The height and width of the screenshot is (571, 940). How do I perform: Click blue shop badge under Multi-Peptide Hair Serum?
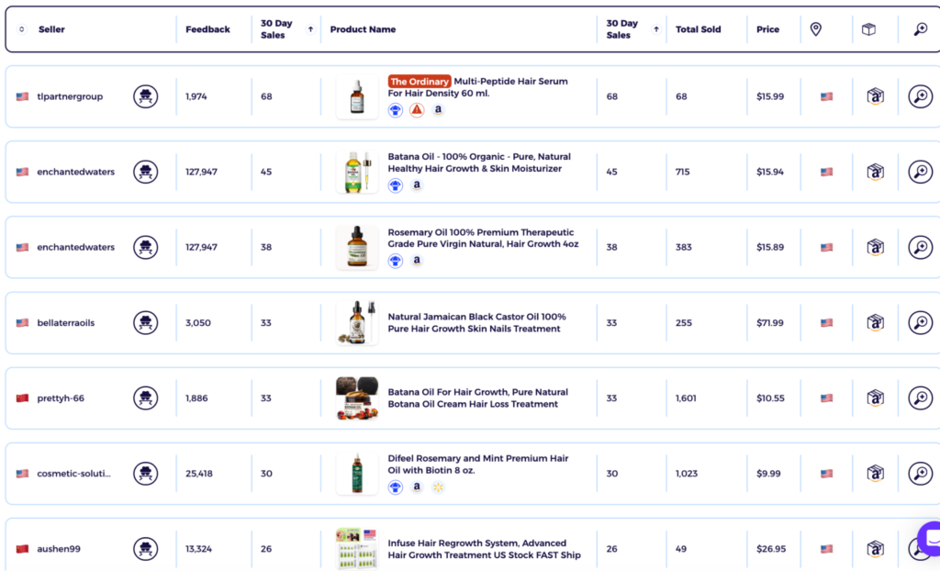(x=395, y=110)
